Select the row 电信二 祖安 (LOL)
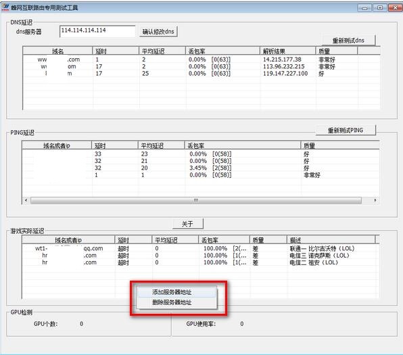Viewport: 403px width, 355px height. tap(200, 262)
